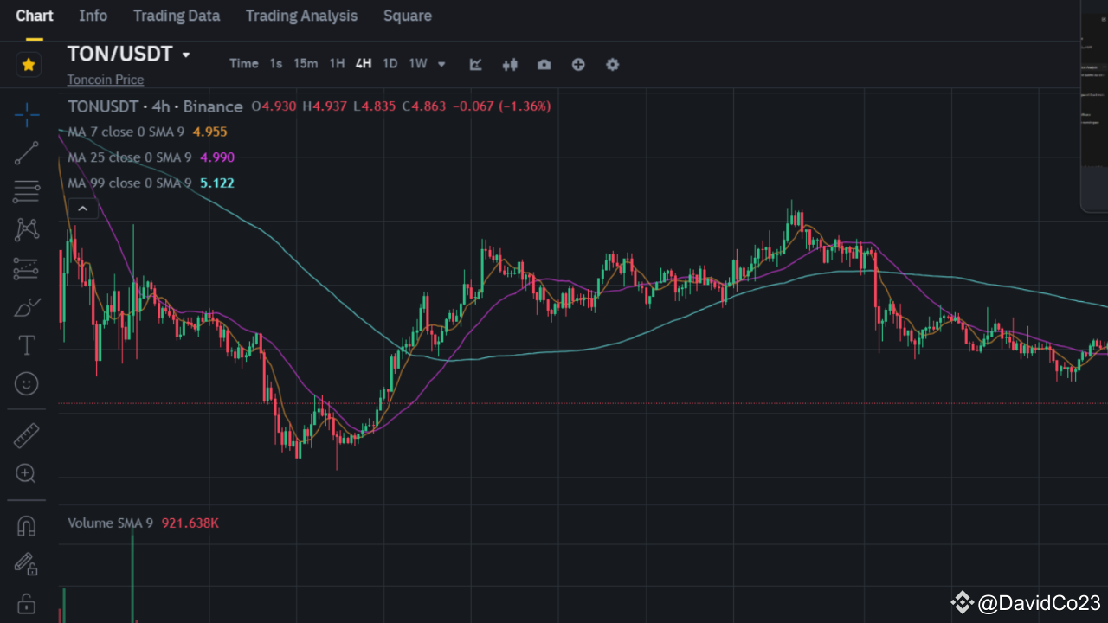1108x623 pixels.
Task: Select the long position forecasting tool
Action: [x=27, y=269]
